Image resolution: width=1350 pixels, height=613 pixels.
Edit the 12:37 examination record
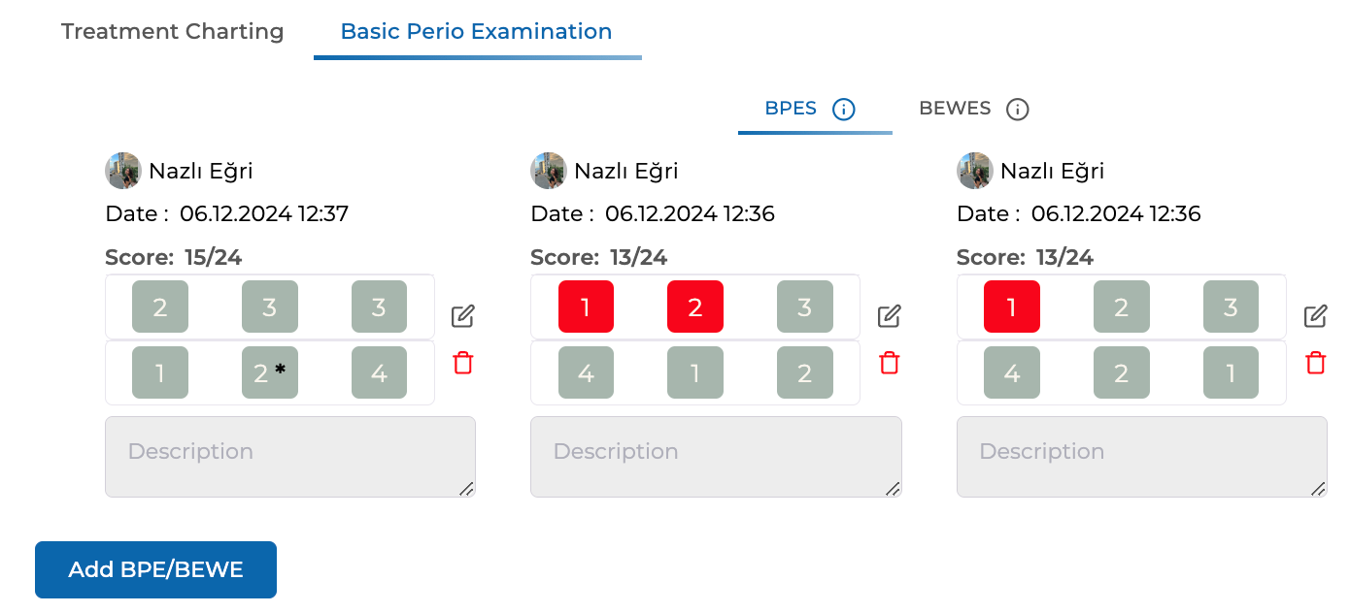463,316
